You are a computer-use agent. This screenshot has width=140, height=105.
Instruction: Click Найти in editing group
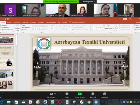click(136, 25)
